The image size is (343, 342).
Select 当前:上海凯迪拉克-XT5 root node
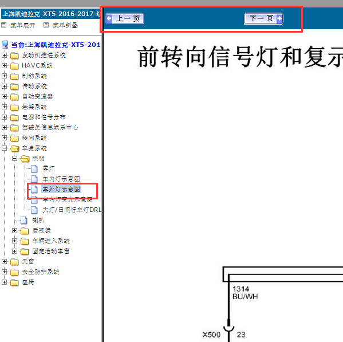[56, 45]
